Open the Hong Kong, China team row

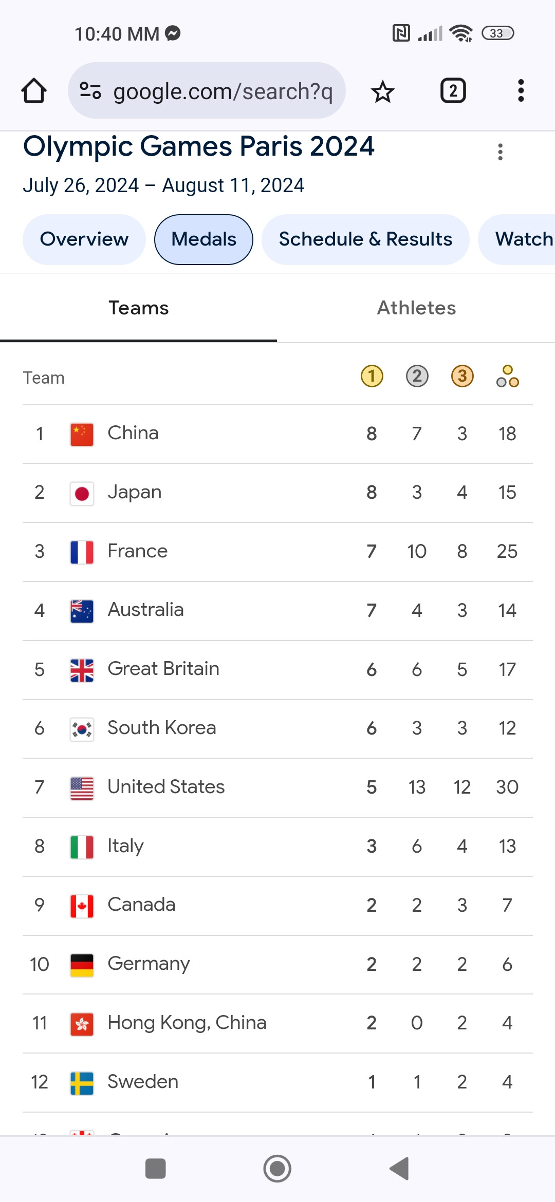tap(277, 1023)
